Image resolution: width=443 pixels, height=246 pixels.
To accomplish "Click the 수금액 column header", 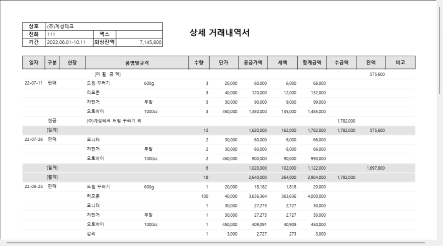I will 342,63.
